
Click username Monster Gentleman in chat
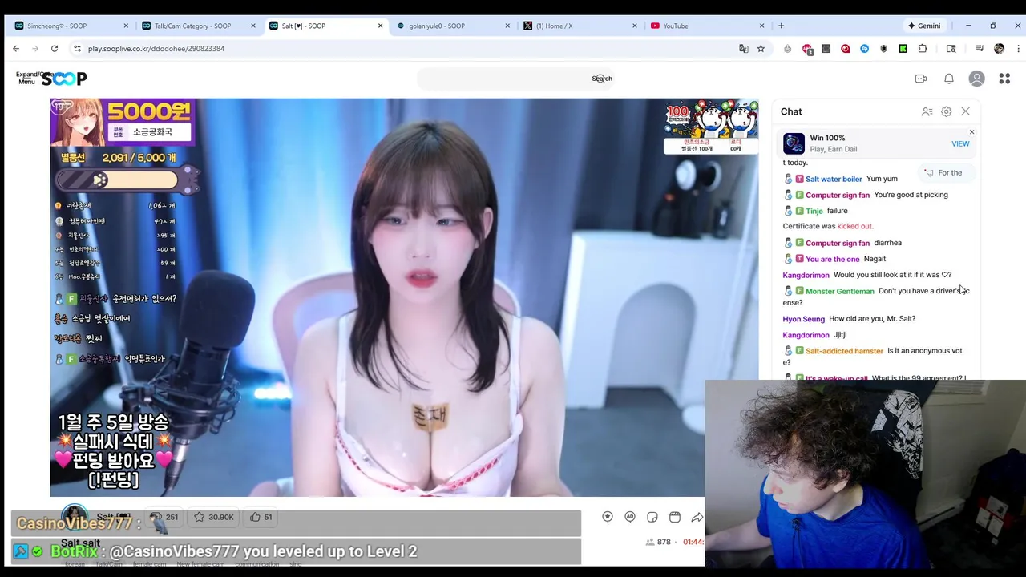coord(840,291)
